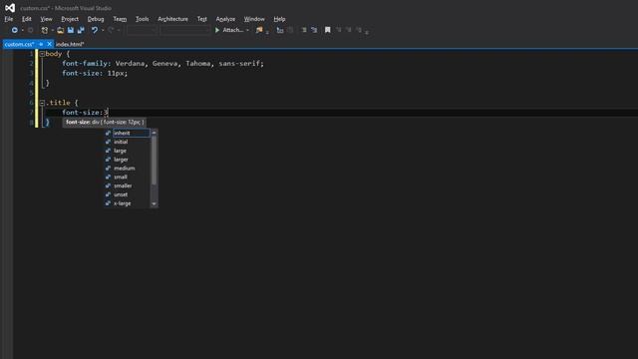Viewport: 638px width, 359px height.
Task: Click the bookmark toolbar icon
Action: [x=328, y=30]
